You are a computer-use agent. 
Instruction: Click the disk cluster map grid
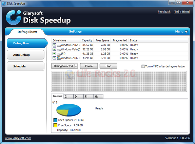pos(119,81)
